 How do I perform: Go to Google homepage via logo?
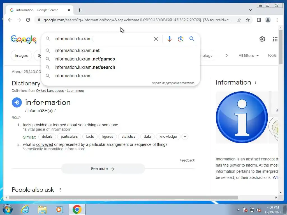pos(24,39)
